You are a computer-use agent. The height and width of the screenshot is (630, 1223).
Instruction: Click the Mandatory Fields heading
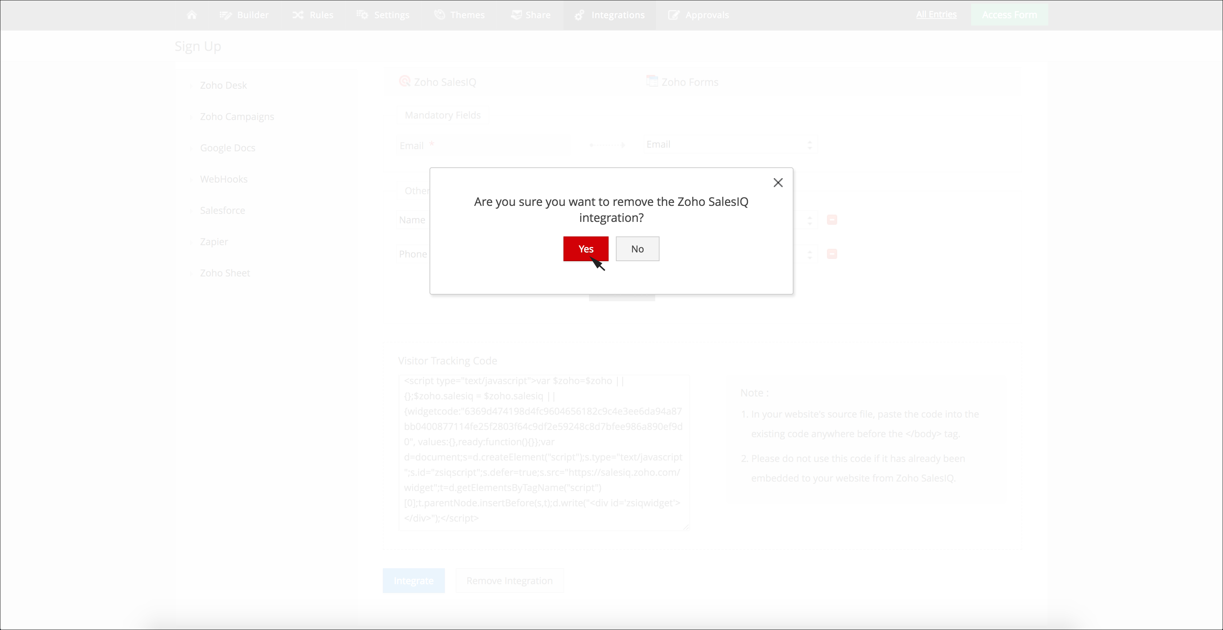click(x=443, y=115)
